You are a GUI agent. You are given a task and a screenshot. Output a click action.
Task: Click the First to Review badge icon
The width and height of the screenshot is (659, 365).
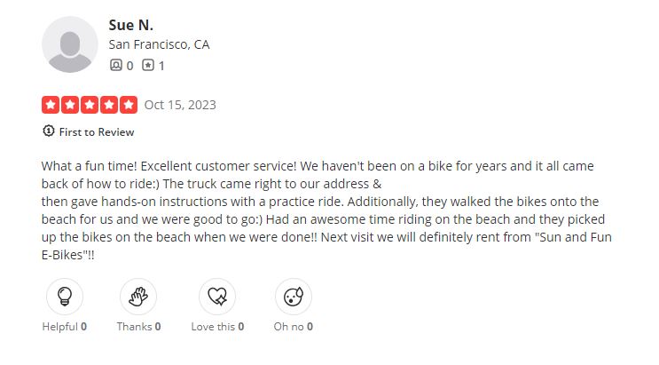point(48,131)
